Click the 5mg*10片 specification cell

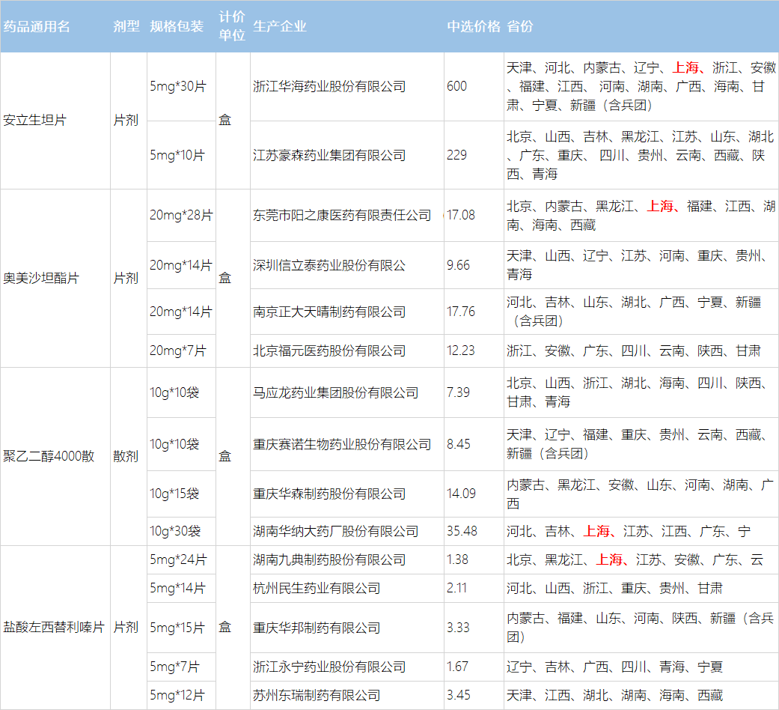[x=178, y=155]
